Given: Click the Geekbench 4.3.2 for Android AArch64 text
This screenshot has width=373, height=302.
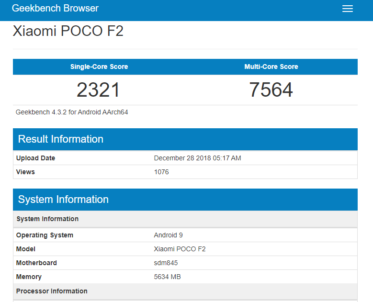Looking at the screenshot, I should 72,112.
